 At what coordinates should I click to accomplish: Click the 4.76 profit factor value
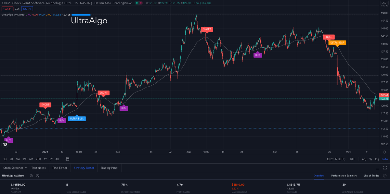coord(179,185)
